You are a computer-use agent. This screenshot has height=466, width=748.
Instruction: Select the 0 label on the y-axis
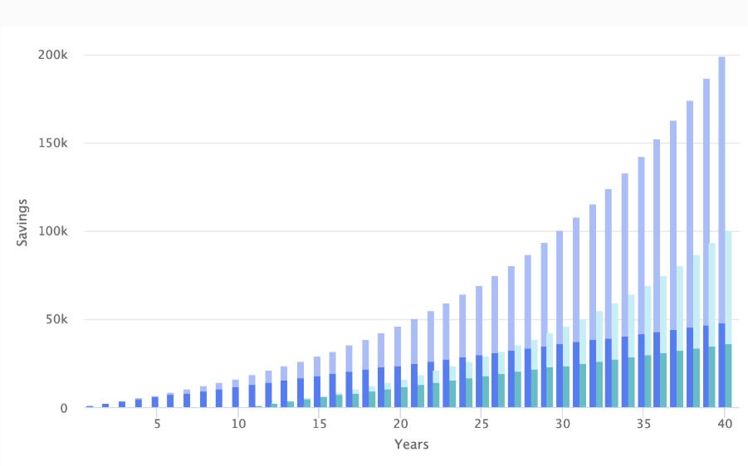click(65, 408)
